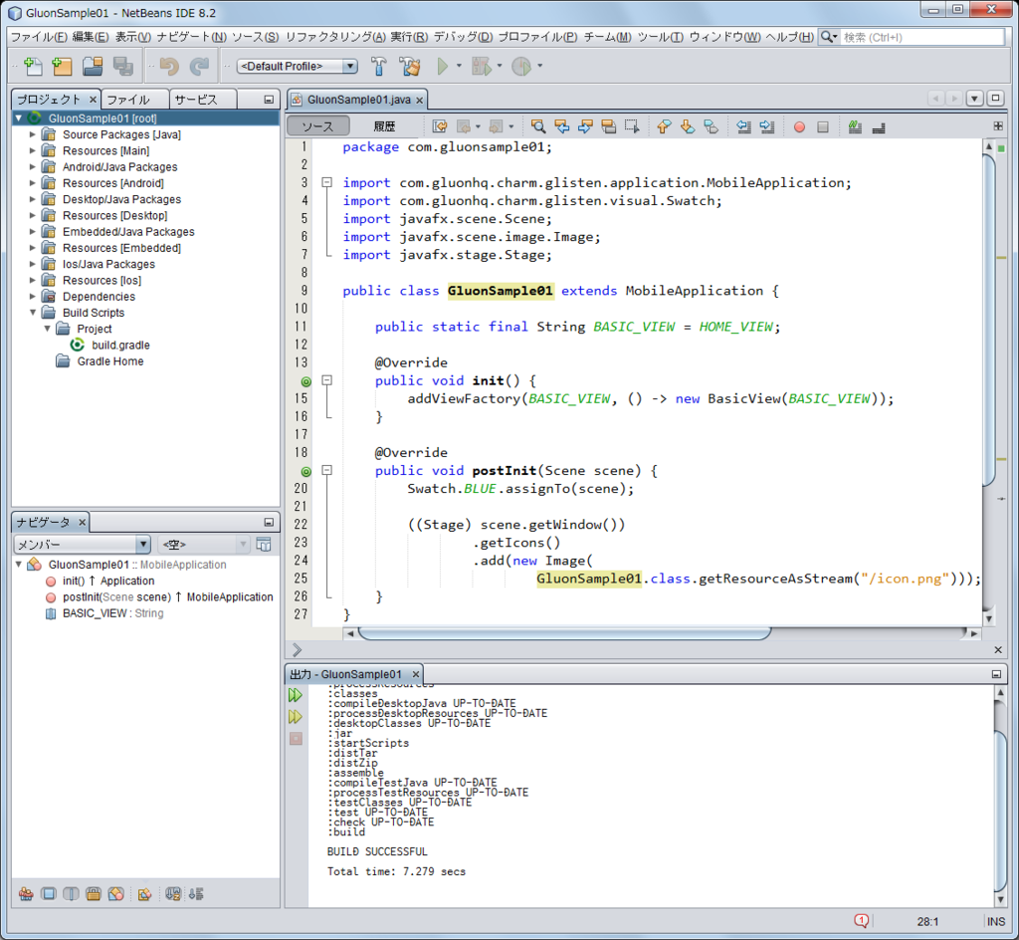The height and width of the screenshot is (940, 1019).
Task: Click the Profile Project icon
Action: [521, 66]
